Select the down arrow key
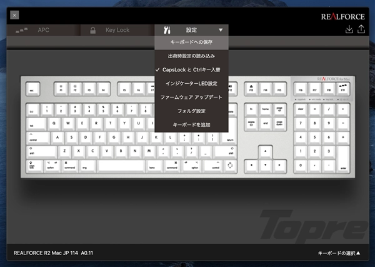 point(265,166)
